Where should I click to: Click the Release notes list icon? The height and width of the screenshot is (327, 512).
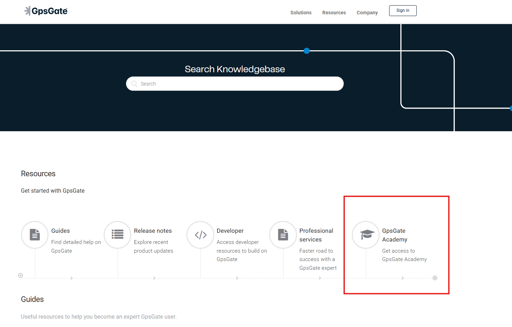pos(118,235)
